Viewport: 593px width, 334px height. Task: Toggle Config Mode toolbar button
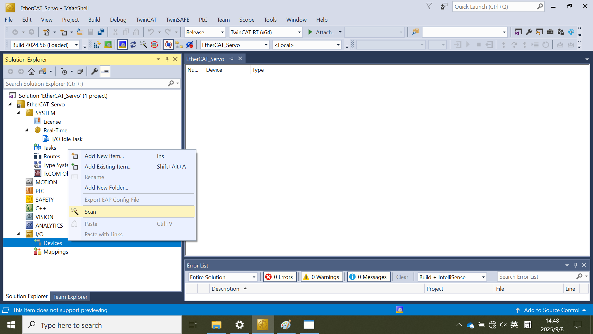click(x=123, y=45)
